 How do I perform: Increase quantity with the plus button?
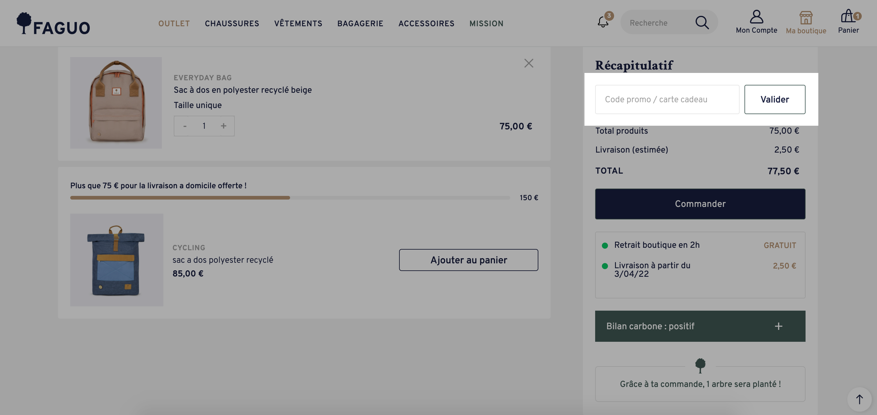(223, 126)
